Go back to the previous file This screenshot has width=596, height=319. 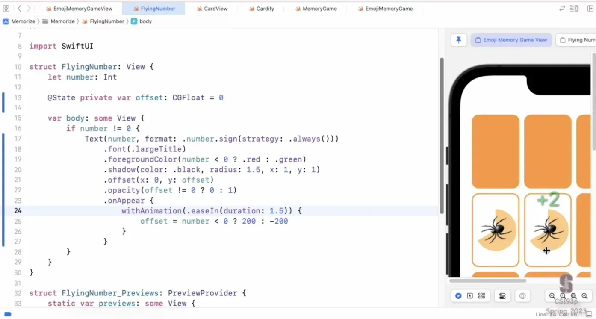[x=20, y=9]
